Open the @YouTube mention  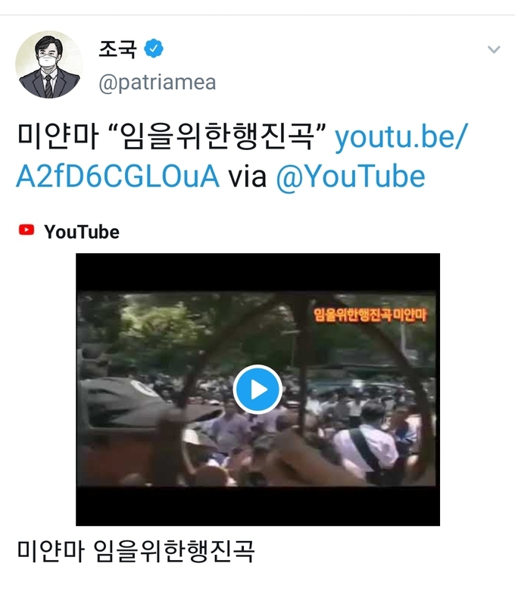[351, 177]
